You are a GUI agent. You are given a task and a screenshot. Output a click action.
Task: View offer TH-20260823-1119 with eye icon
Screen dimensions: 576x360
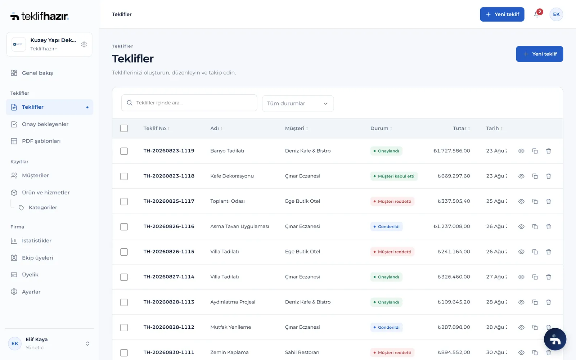coord(521,151)
